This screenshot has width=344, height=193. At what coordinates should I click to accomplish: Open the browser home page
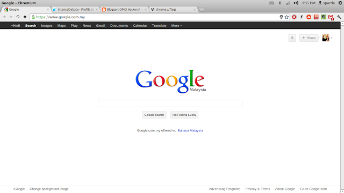coord(25,17)
